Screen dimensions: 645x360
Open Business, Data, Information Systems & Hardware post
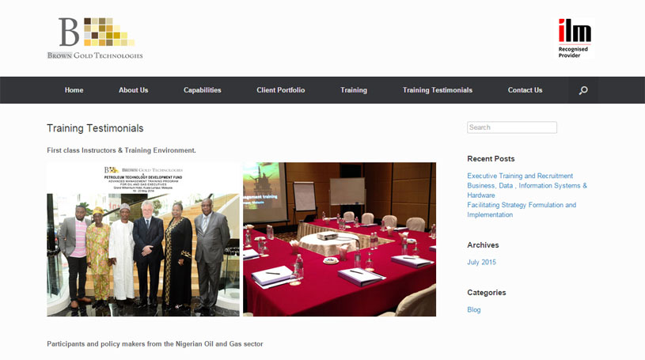click(526, 190)
